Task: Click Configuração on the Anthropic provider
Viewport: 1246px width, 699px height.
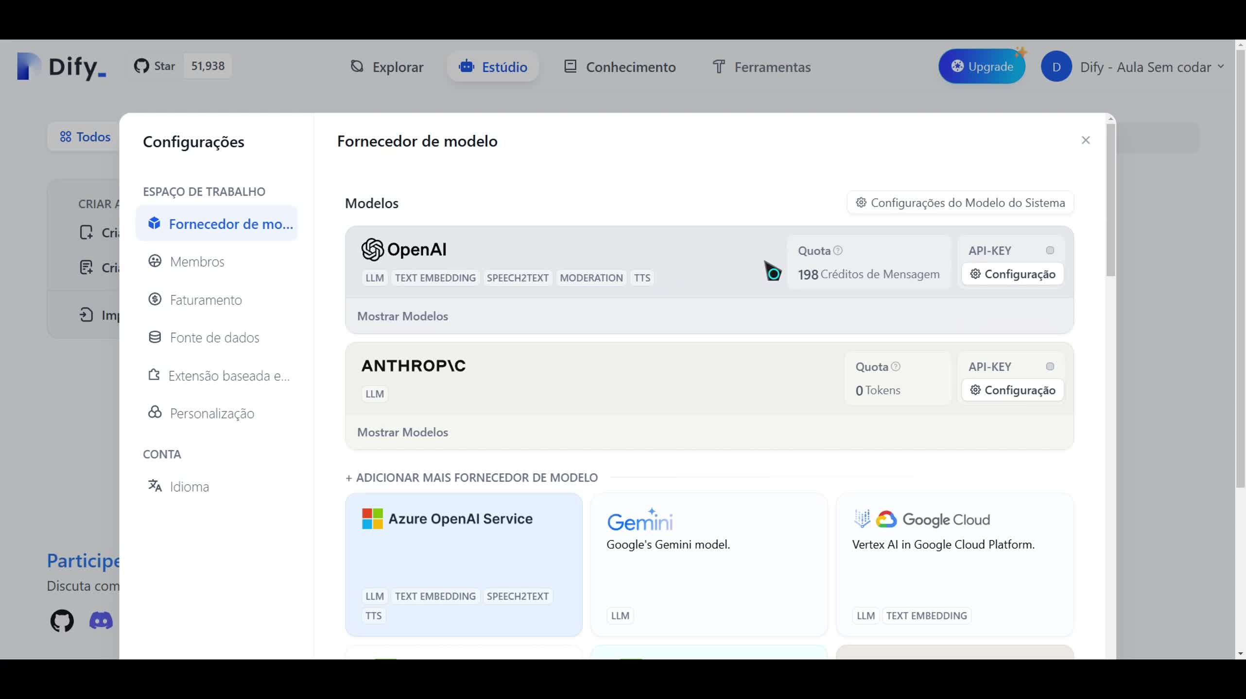Action: coord(1012,390)
